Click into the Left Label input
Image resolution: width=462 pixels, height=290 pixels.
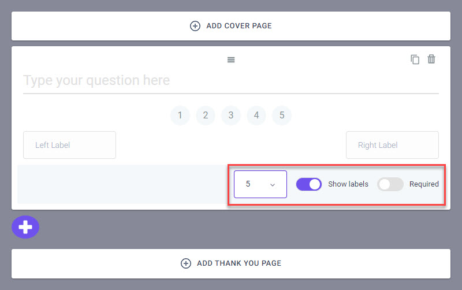(69, 145)
